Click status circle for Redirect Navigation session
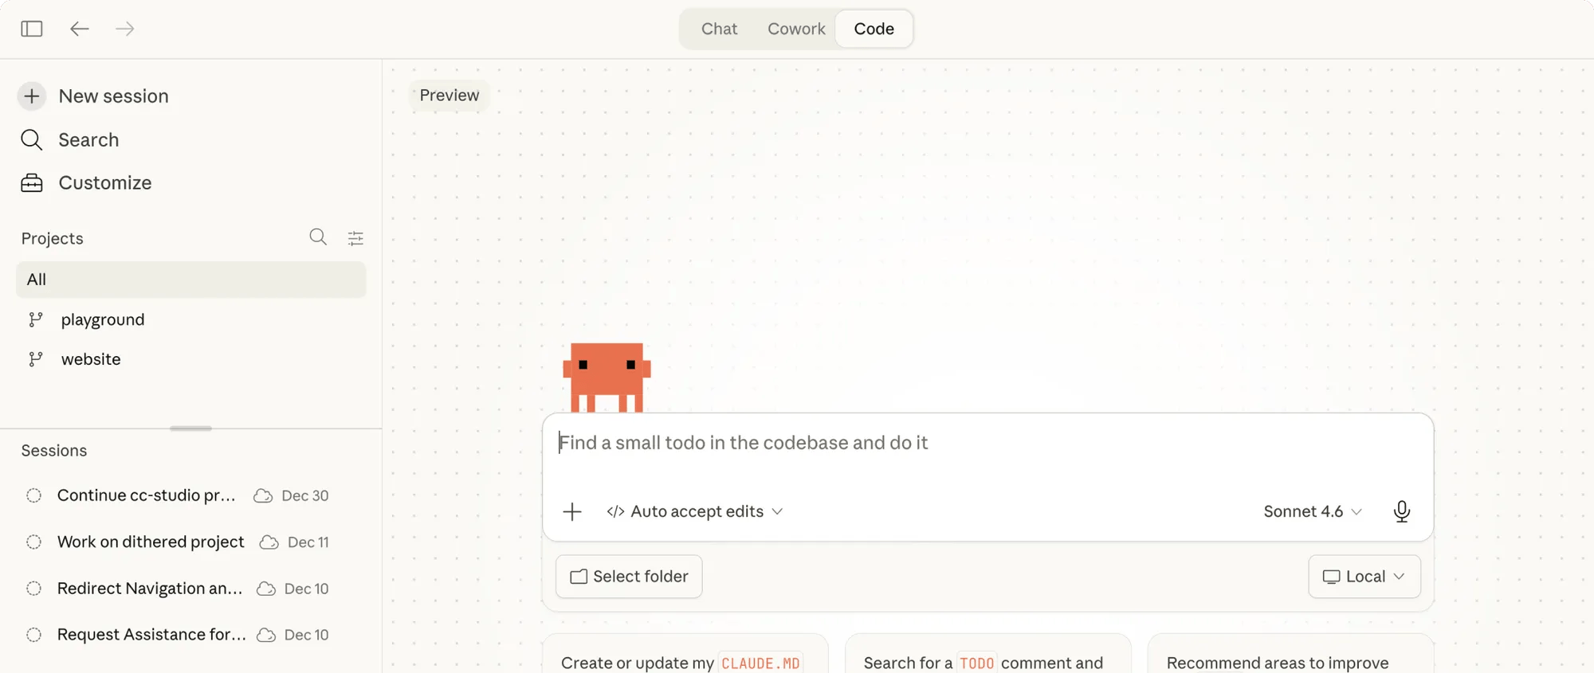 33,589
